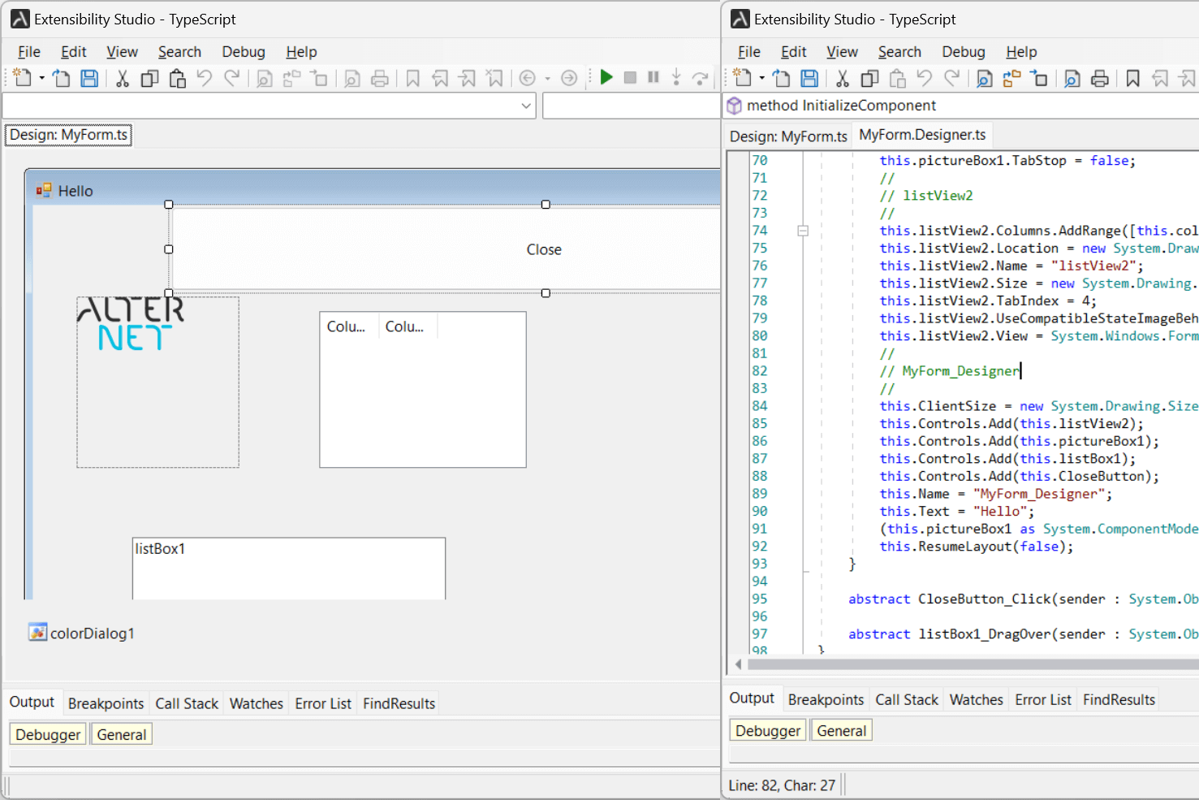Open method InitializeComponent navigation combo box

961,106
